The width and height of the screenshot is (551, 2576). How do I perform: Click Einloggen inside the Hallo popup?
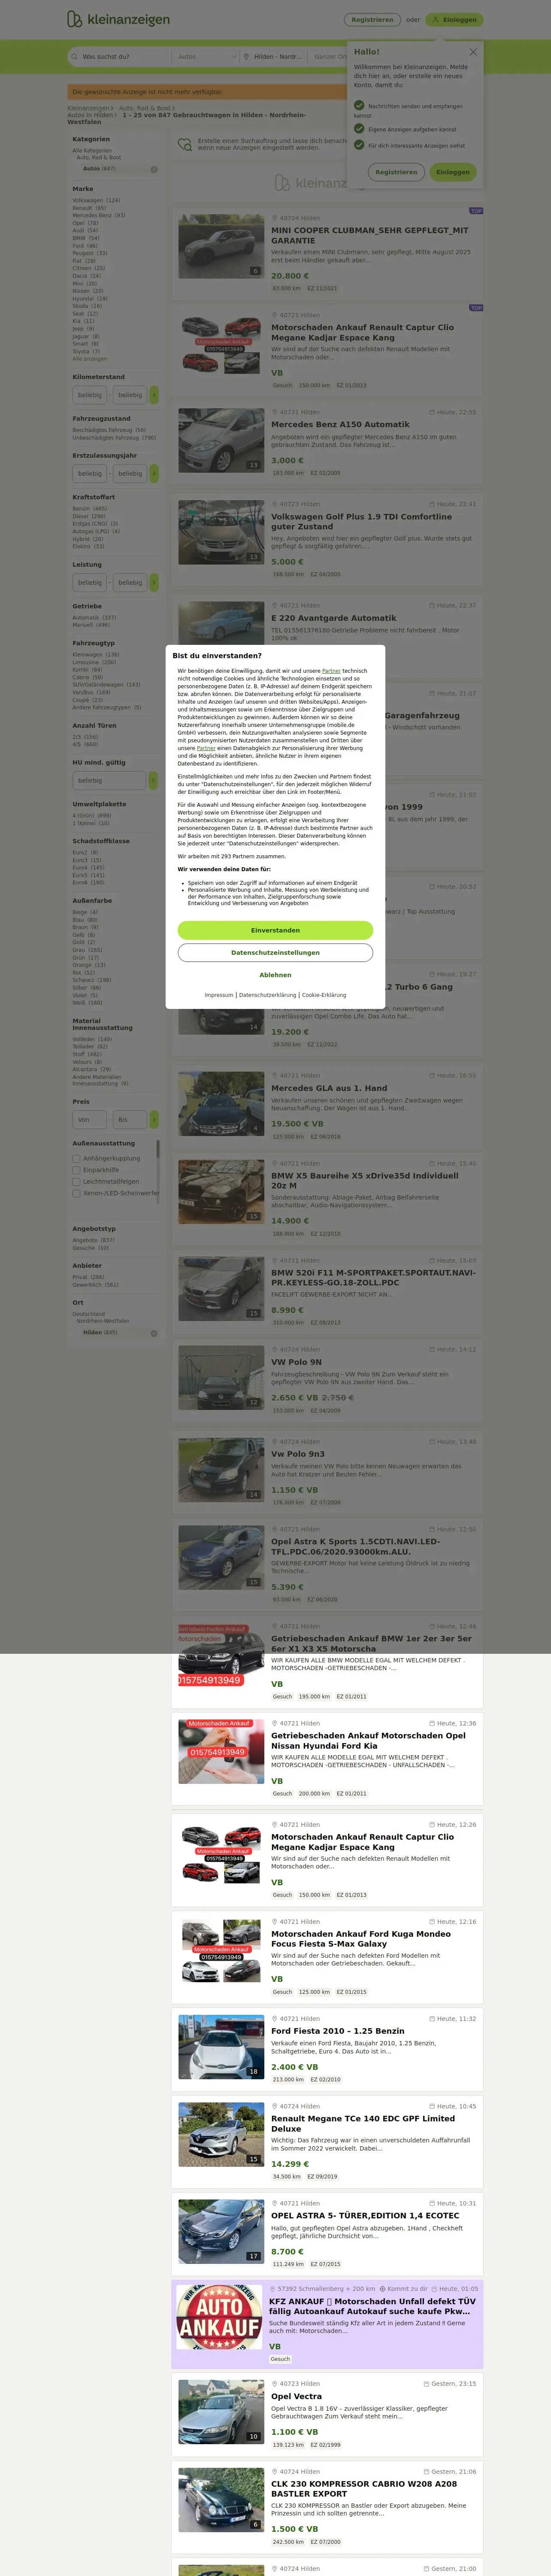(453, 172)
